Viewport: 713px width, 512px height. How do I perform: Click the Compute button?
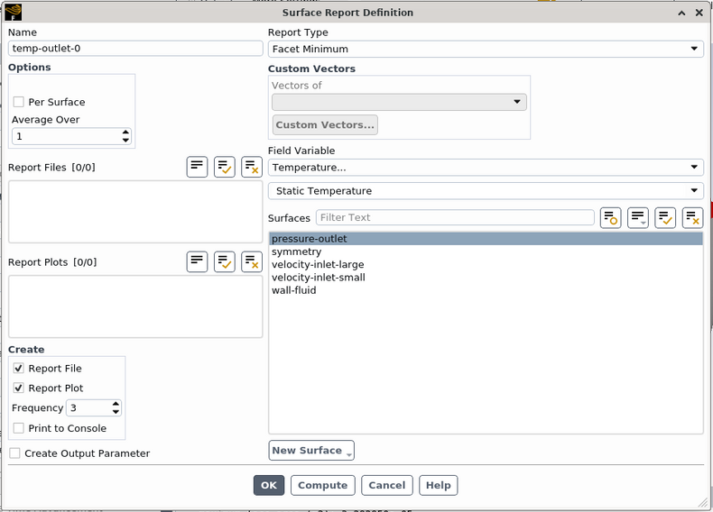tap(322, 485)
